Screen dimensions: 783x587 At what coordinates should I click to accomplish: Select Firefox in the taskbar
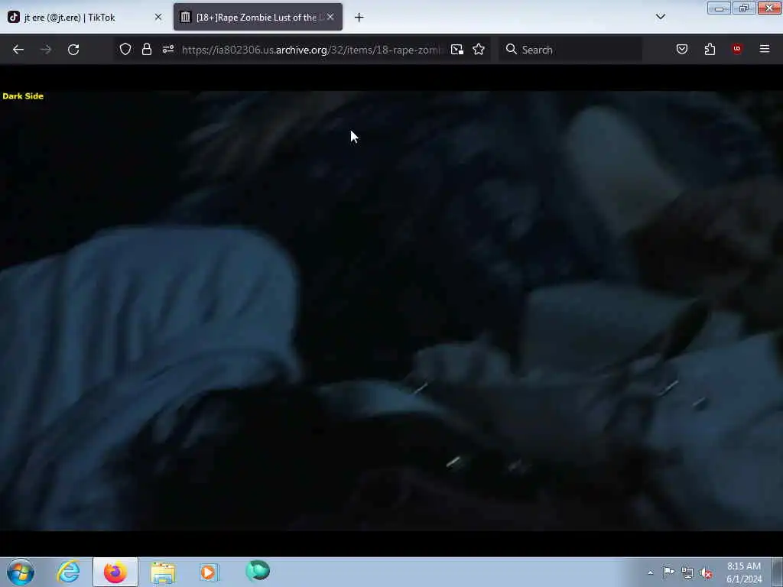(x=115, y=572)
